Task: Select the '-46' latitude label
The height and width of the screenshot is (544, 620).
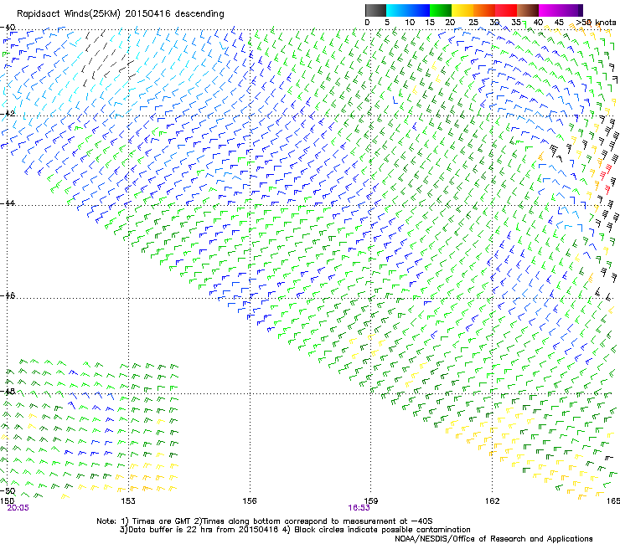Action: coord(8,295)
